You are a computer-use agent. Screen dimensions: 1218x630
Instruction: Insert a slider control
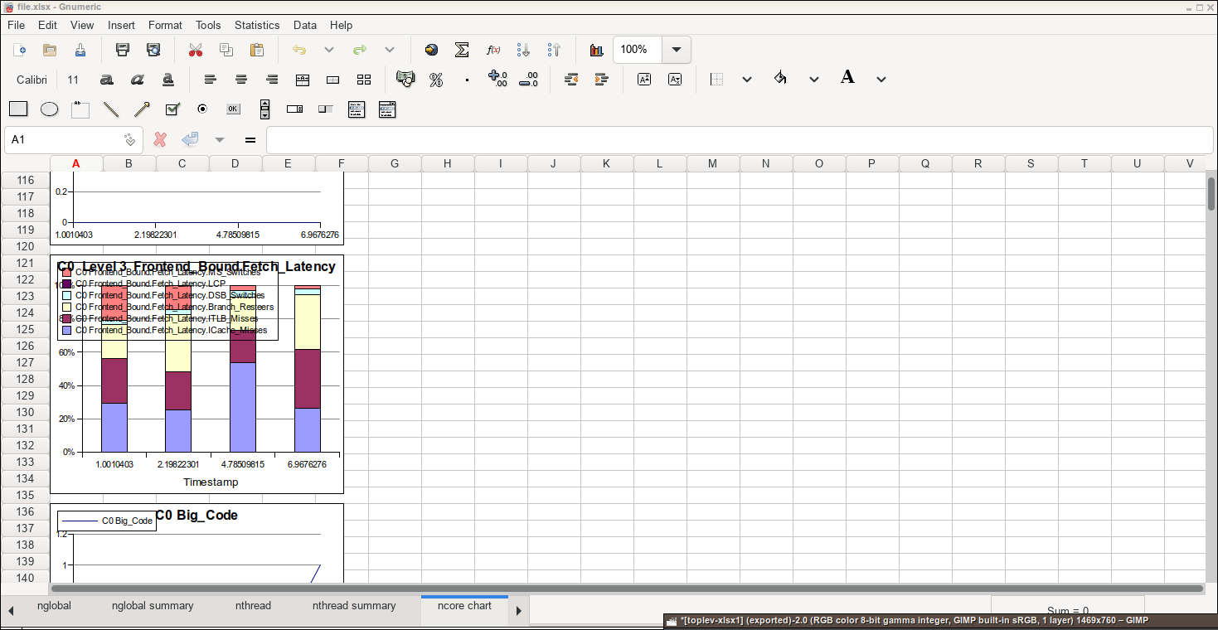(x=326, y=109)
